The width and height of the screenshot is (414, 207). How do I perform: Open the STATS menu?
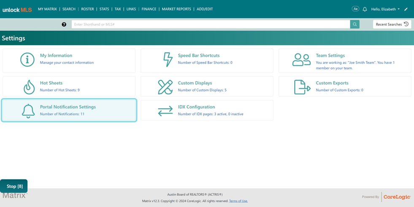(x=104, y=9)
